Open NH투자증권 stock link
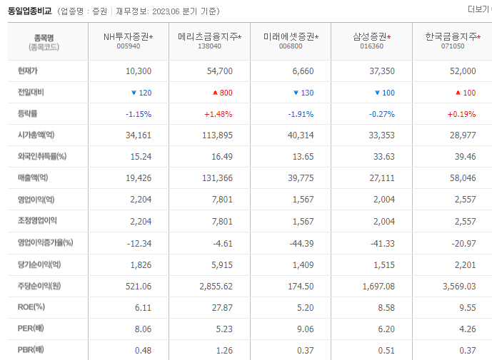The width and height of the screenshot is (492, 360). (x=126, y=37)
